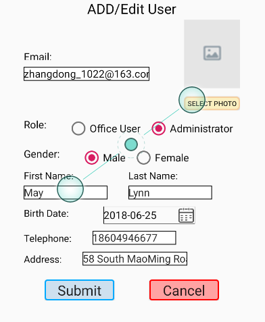Click the ADD/Edit User title
Viewport: 265px width, 322px height.
pyautogui.click(x=132, y=9)
